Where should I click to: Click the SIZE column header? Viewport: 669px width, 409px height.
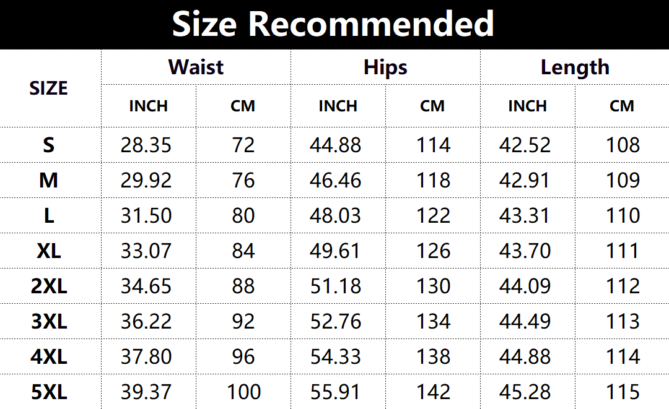click(48, 88)
